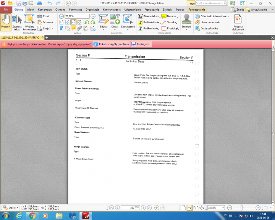Image resolution: width=275 pixels, height=220 pixels.
Task: Open Google Chrome from the taskbar
Action: [32, 216]
